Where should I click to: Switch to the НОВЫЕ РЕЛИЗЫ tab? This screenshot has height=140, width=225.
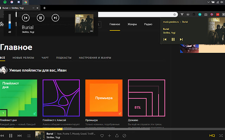pos(23,58)
